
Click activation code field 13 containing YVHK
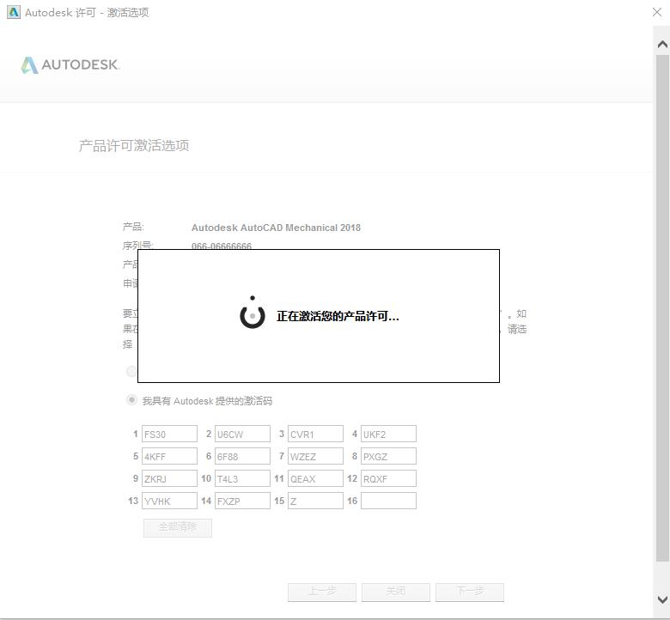tap(169, 501)
